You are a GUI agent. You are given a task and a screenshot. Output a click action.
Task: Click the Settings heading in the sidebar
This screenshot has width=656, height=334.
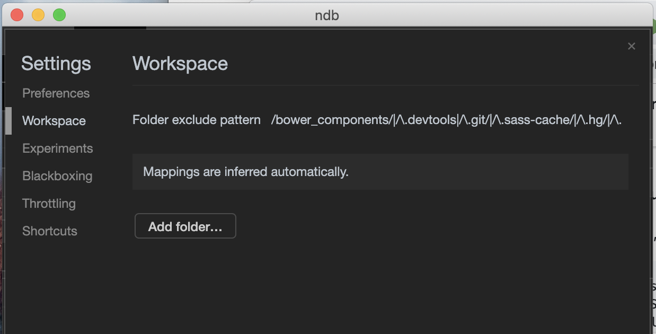point(56,64)
